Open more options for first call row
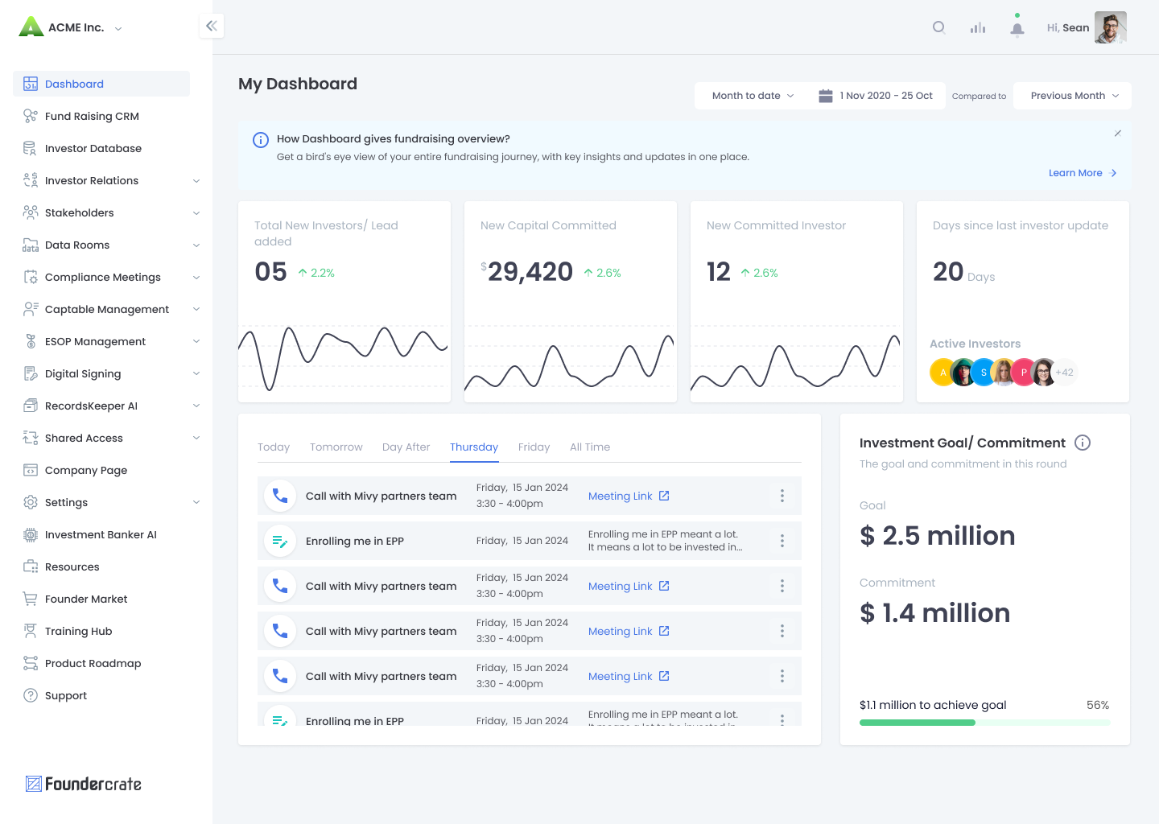 [x=782, y=496]
